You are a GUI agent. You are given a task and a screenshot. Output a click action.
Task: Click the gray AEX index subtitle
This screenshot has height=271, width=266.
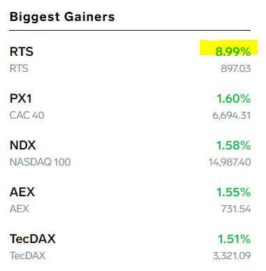click(20, 209)
